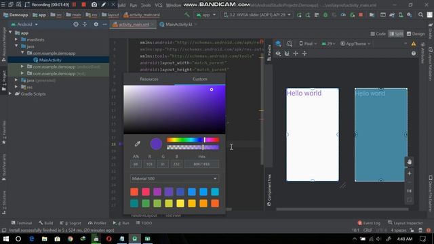Expand the res folder
The height and width of the screenshot is (244, 434).
pos(16,87)
